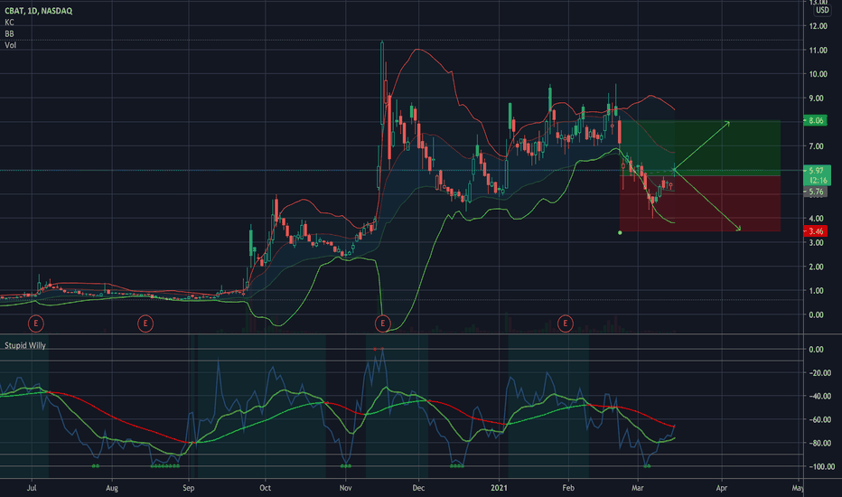Click the 0.00 price axis label of main chart
842x497 pixels.
point(818,314)
